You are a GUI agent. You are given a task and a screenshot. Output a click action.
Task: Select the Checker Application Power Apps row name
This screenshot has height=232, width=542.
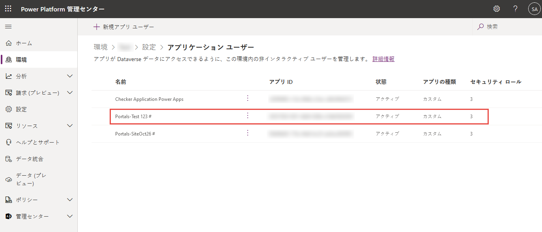pos(149,99)
